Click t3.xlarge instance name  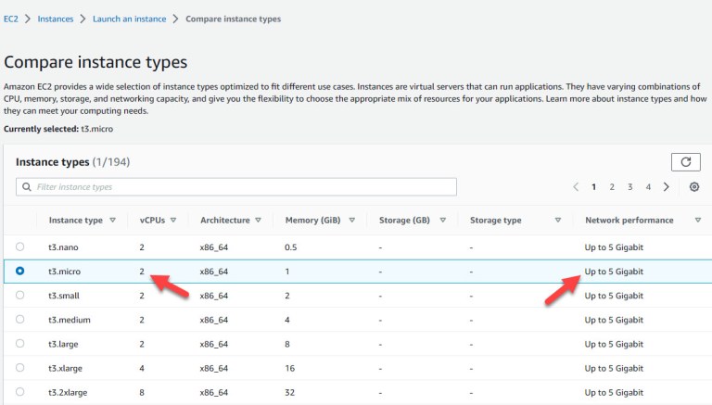pyautogui.click(x=66, y=368)
